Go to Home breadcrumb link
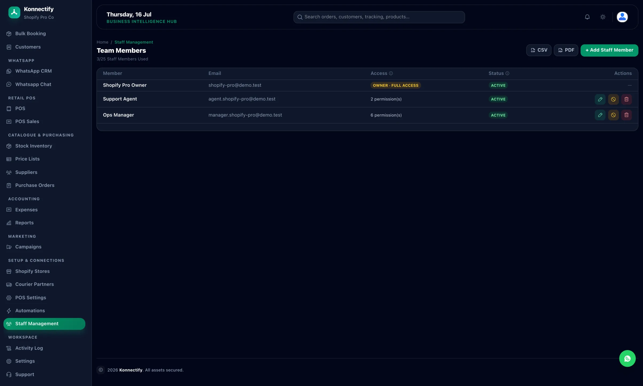The height and width of the screenshot is (386, 643). (102, 42)
